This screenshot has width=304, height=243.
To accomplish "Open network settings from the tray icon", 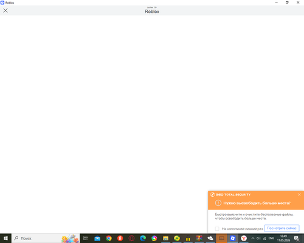I will [264, 238].
